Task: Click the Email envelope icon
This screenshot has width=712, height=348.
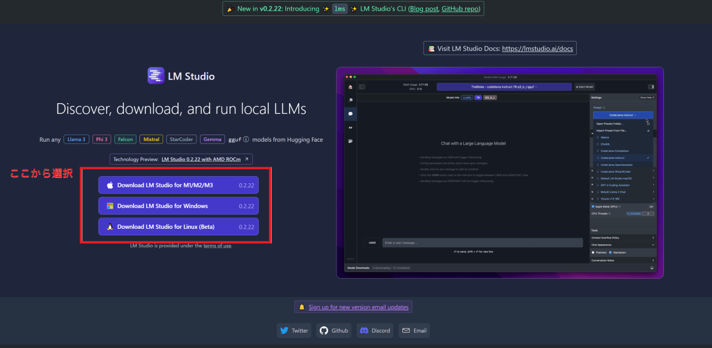Action: coord(406,331)
